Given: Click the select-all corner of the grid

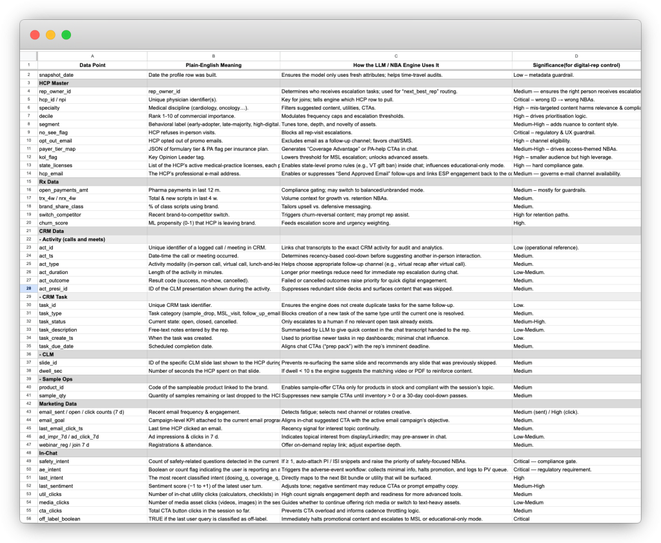Looking at the screenshot, I should pos(29,56).
